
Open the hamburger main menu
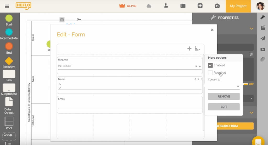7,6
